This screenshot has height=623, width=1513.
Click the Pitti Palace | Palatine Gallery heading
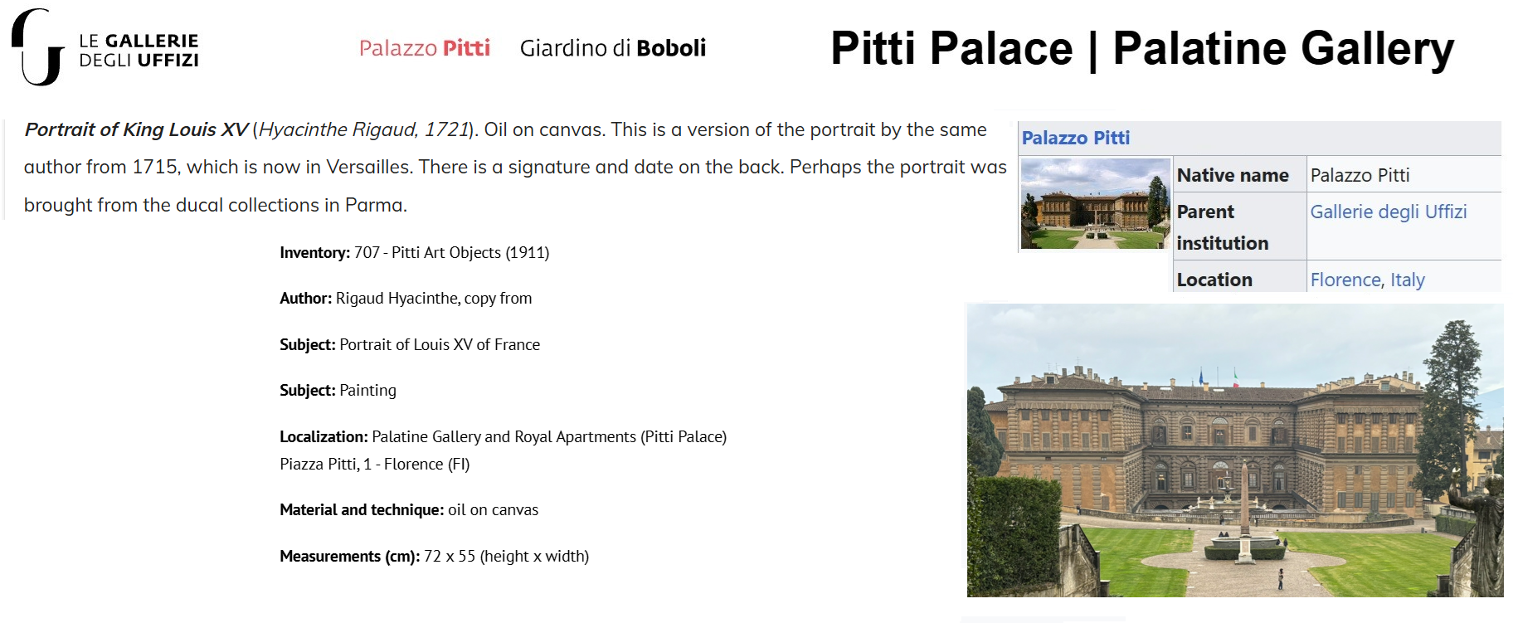(x=1141, y=49)
